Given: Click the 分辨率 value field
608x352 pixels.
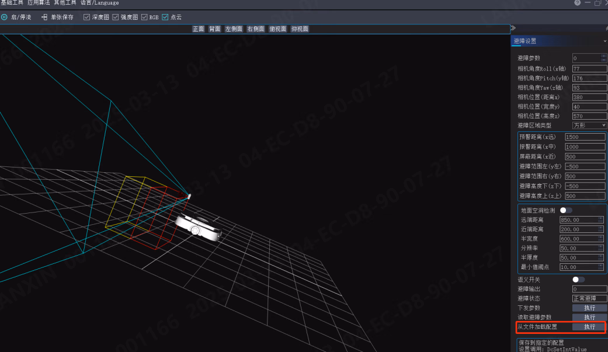Looking at the screenshot, I should (x=581, y=248).
